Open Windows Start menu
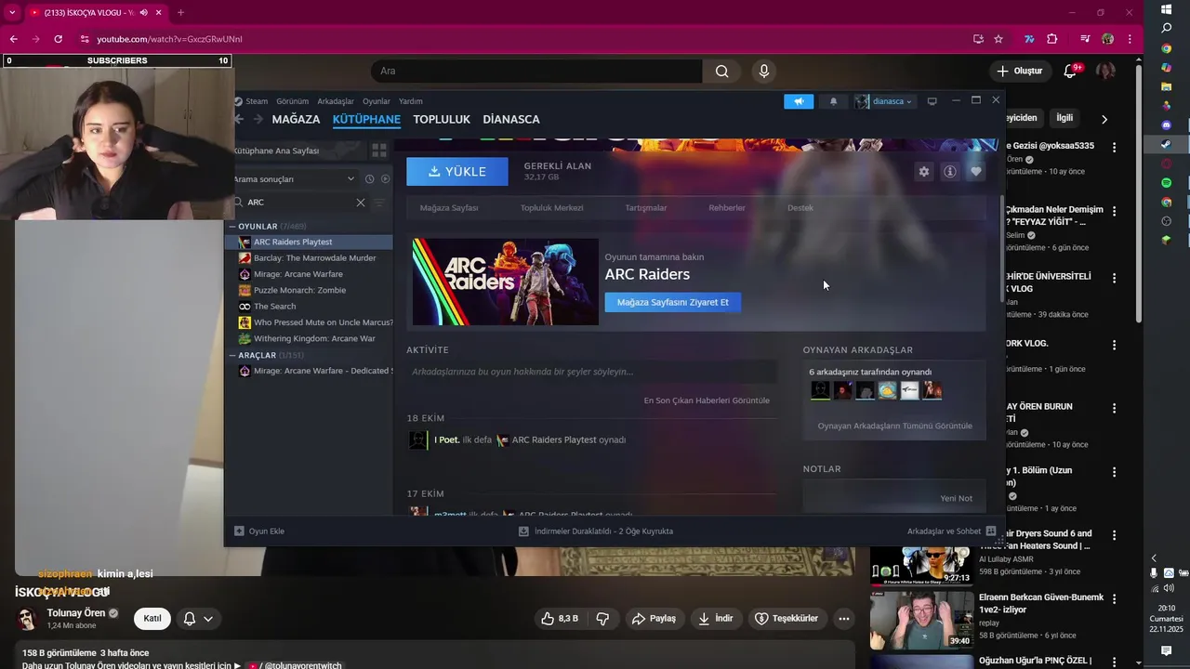 pyautogui.click(x=1166, y=9)
